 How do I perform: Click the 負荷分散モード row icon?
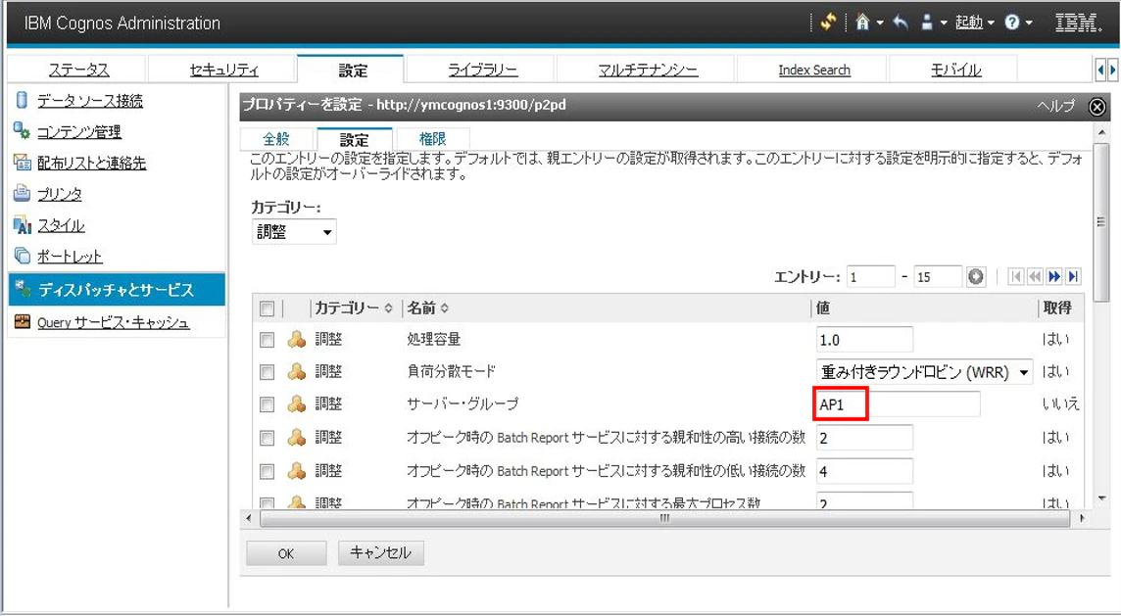tap(297, 371)
